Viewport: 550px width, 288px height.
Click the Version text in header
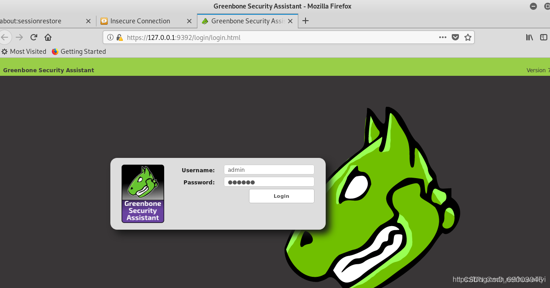point(538,70)
